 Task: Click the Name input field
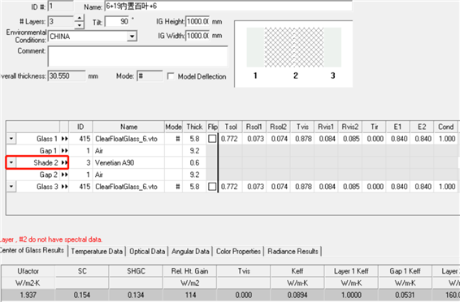(228, 6)
